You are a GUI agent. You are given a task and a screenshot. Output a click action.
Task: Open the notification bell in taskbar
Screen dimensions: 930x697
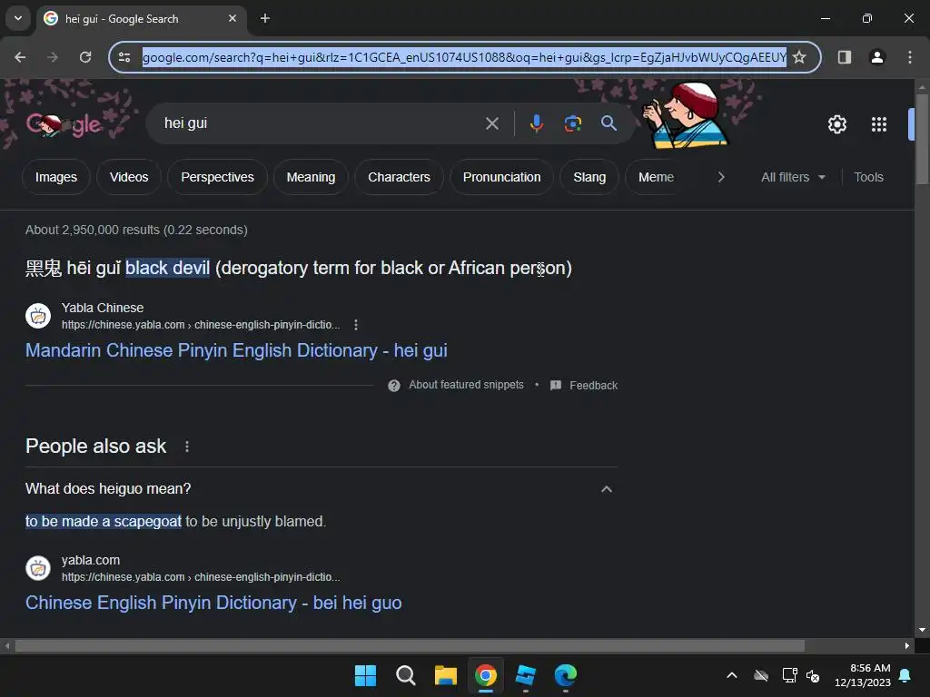[905, 675]
